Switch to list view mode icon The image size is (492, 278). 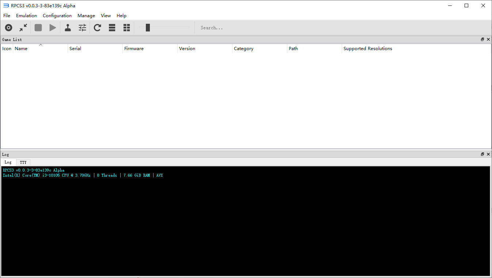tap(112, 27)
